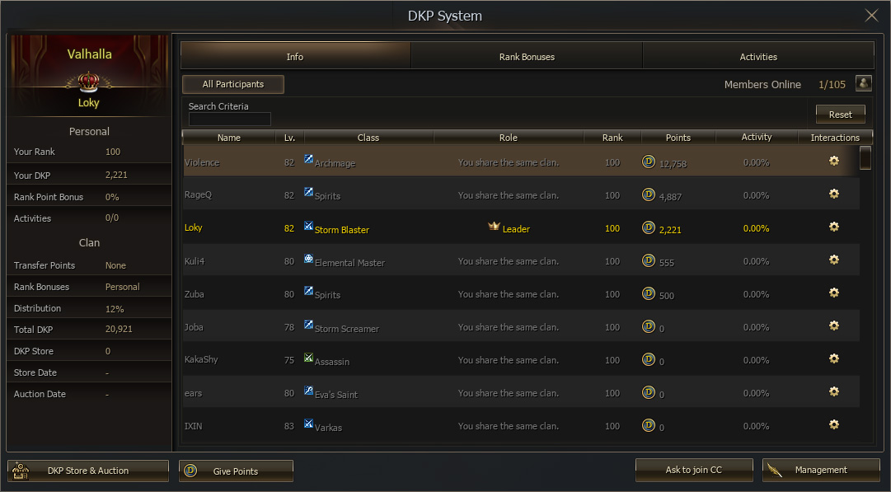Click the gear icon in KakaShy's row
This screenshot has width=891, height=492.
click(834, 358)
